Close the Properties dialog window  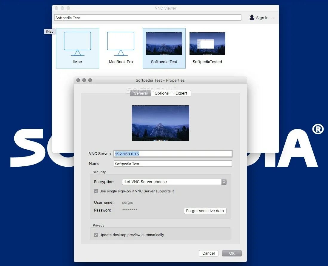coord(78,80)
